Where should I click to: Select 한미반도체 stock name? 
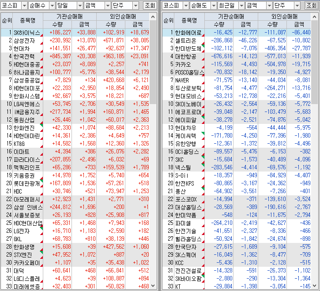tap(188, 48)
